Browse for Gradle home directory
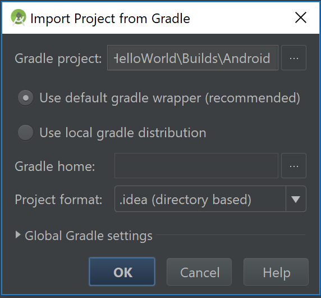Screen dimensions: 321x298 click(294, 165)
